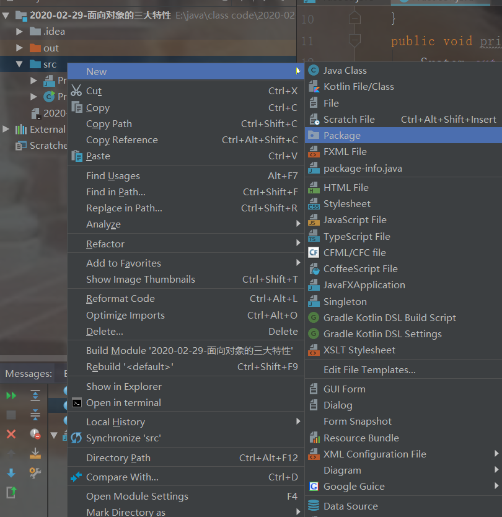The height and width of the screenshot is (517, 502).
Task: Click the HTML File icon
Action: 314,188
